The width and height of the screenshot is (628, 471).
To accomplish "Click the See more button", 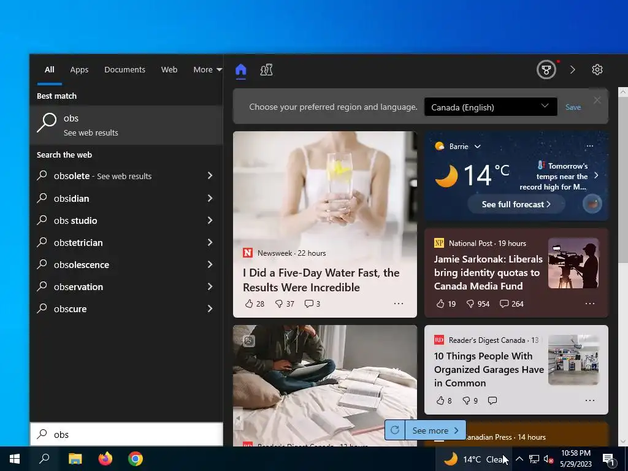I will [435, 431].
